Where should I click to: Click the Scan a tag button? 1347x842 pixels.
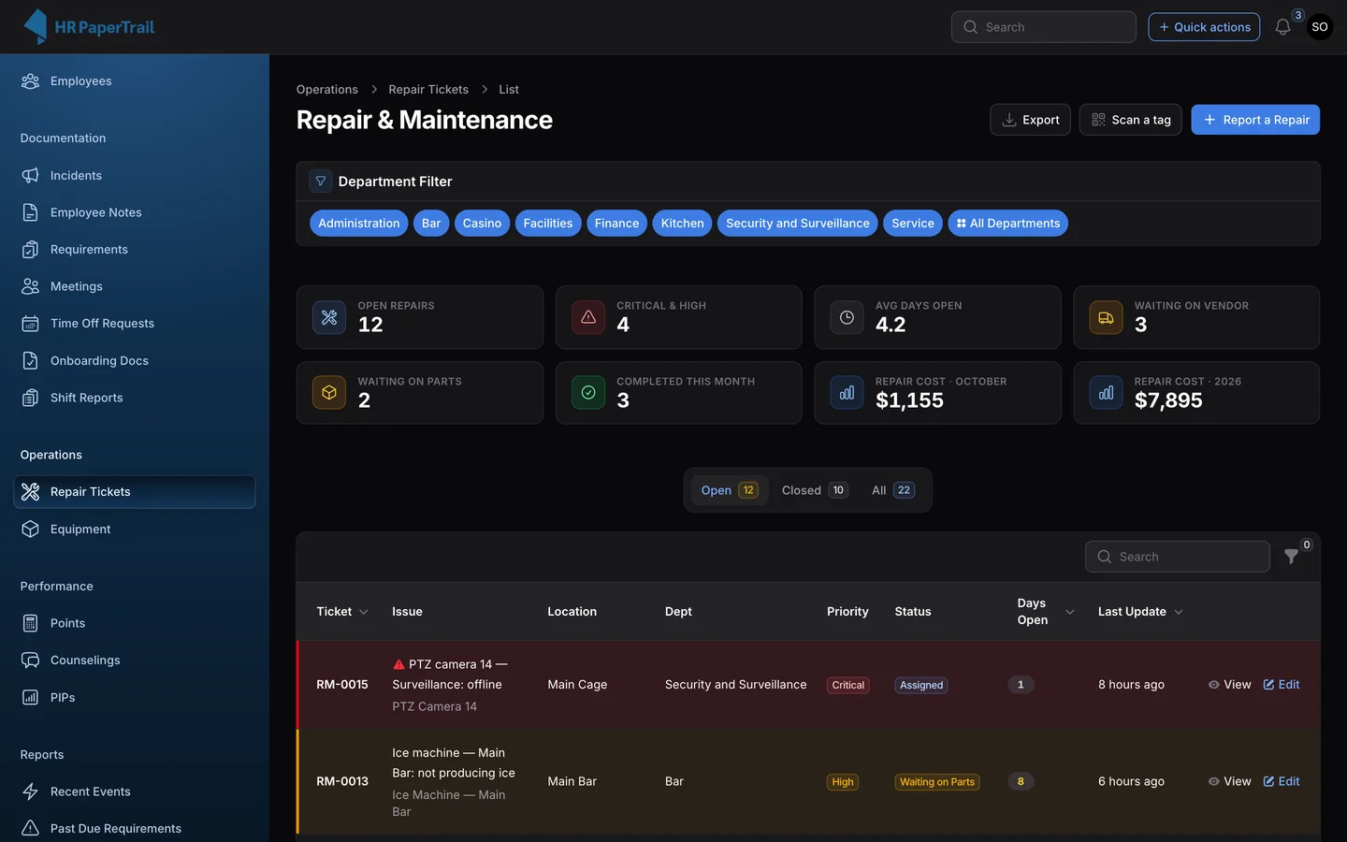coord(1131,120)
